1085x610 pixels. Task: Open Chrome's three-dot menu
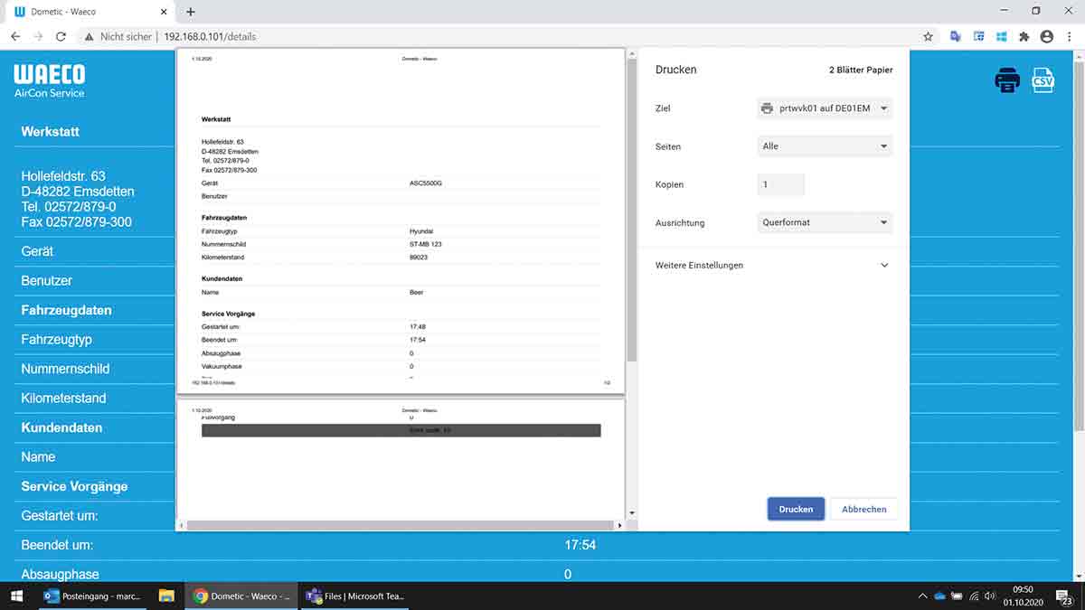[x=1069, y=37]
